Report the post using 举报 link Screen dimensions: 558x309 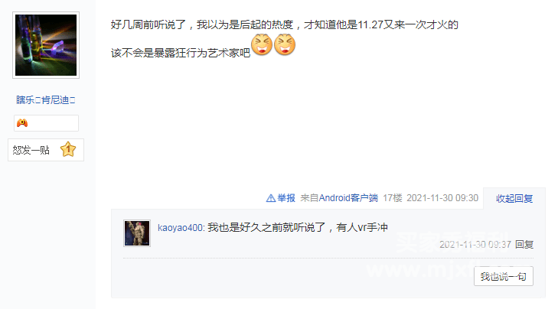(x=286, y=198)
